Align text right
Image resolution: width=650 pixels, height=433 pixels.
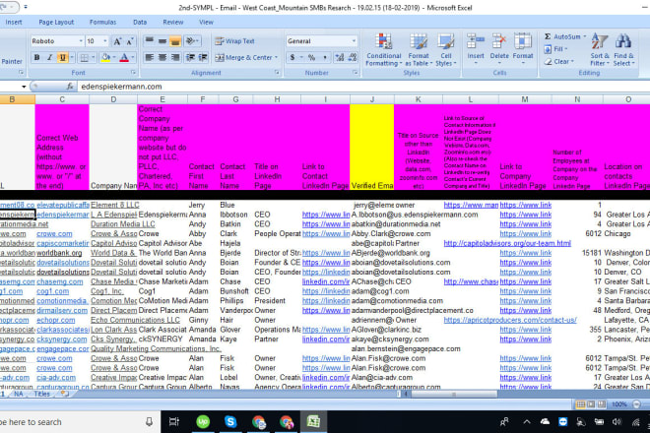click(x=175, y=58)
